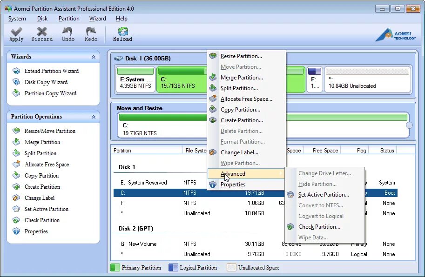Click Merge Partition icon in context menu
Image resolution: width=425 pixels, height=277 pixels.
[213, 77]
